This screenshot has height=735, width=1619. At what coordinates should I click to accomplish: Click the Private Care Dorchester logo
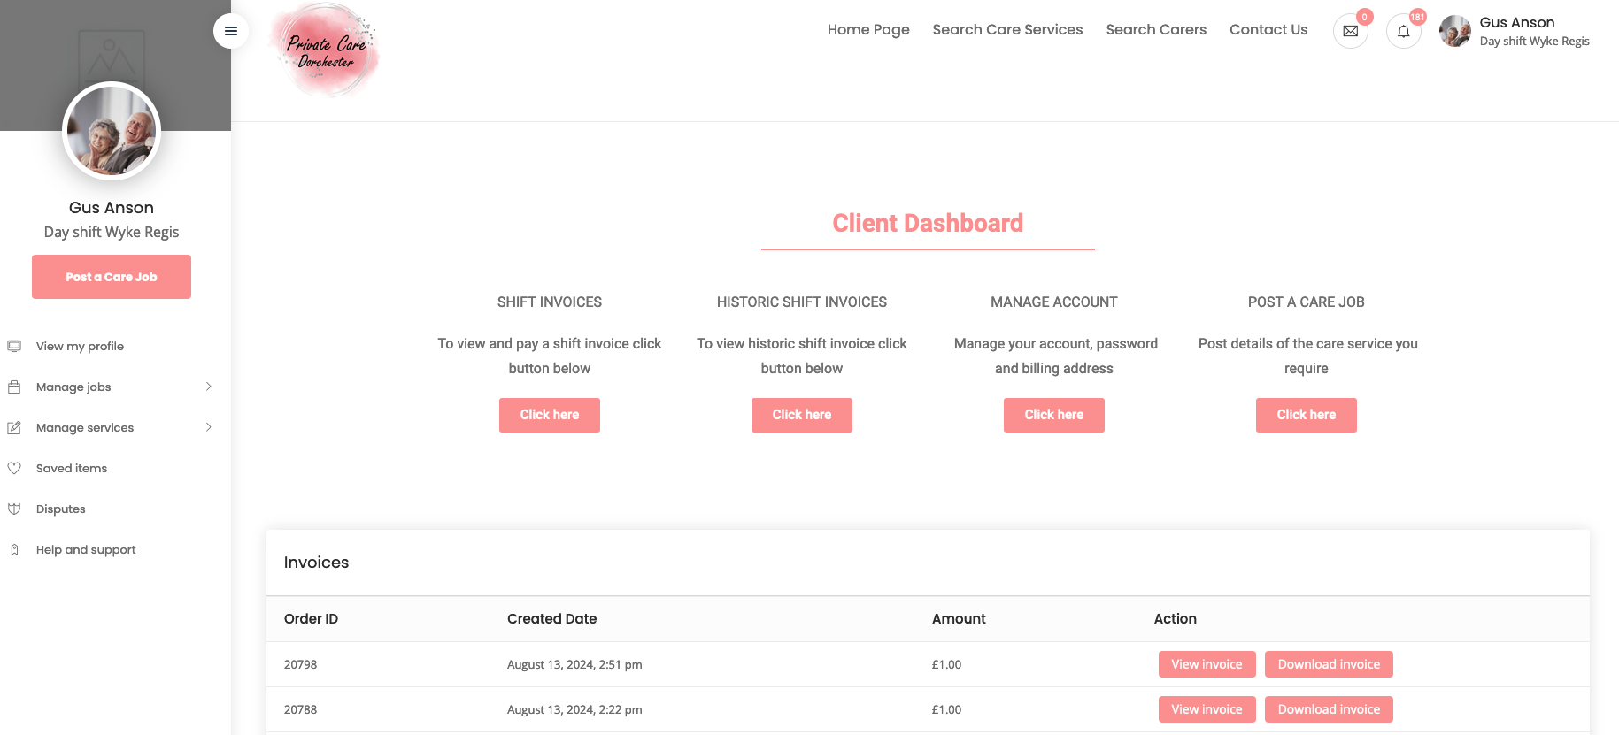point(326,51)
